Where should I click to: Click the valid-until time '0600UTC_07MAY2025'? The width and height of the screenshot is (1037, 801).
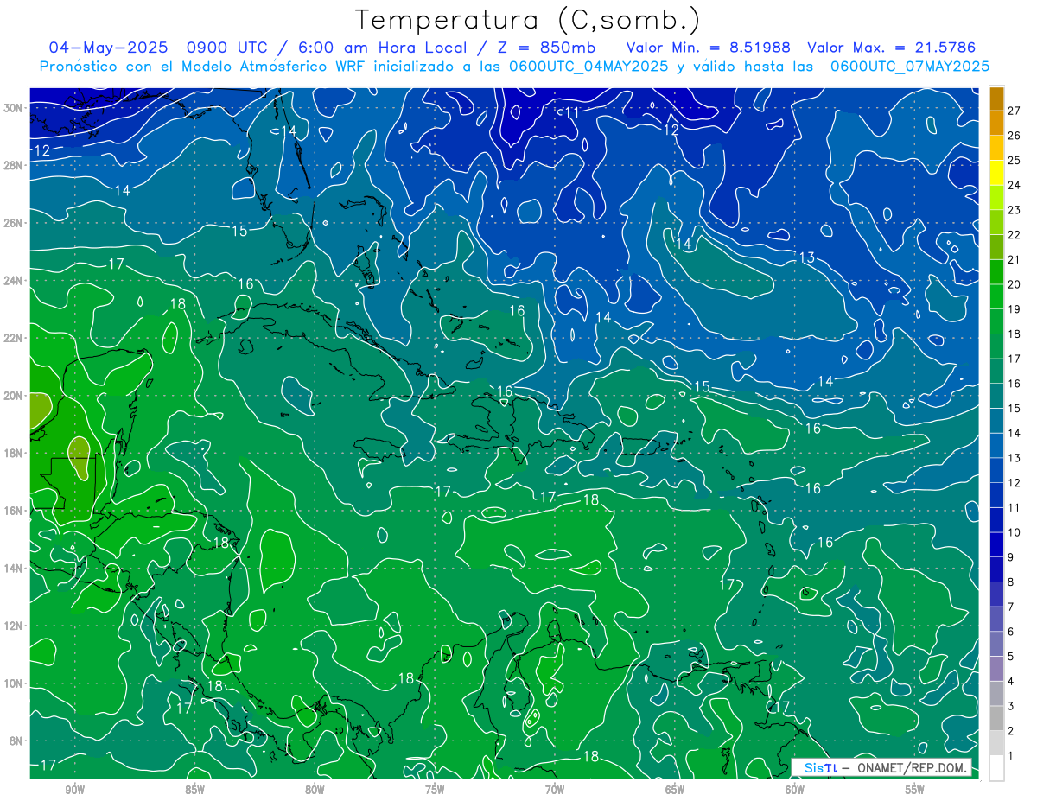(x=910, y=67)
